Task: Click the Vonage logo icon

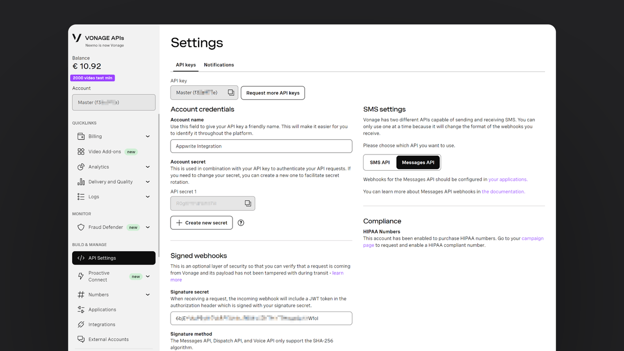Action: [77, 38]
